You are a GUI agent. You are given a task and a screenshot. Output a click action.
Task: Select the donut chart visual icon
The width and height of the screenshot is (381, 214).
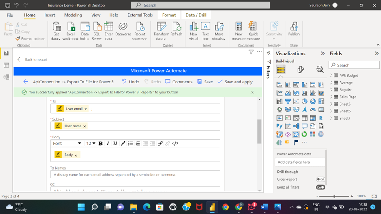tap(313, 101)
